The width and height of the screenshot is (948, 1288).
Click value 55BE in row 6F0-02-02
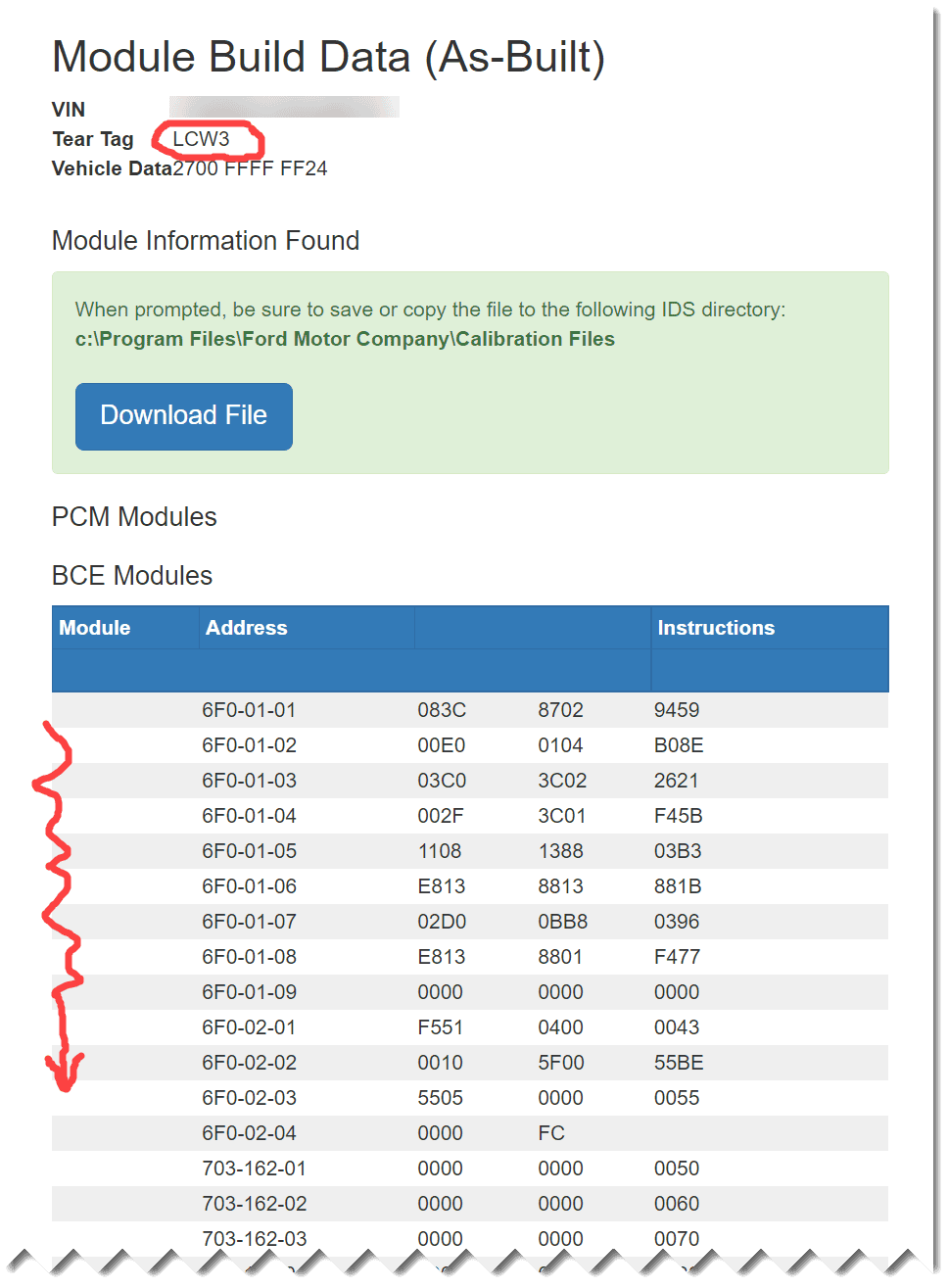pos(679,1063)
